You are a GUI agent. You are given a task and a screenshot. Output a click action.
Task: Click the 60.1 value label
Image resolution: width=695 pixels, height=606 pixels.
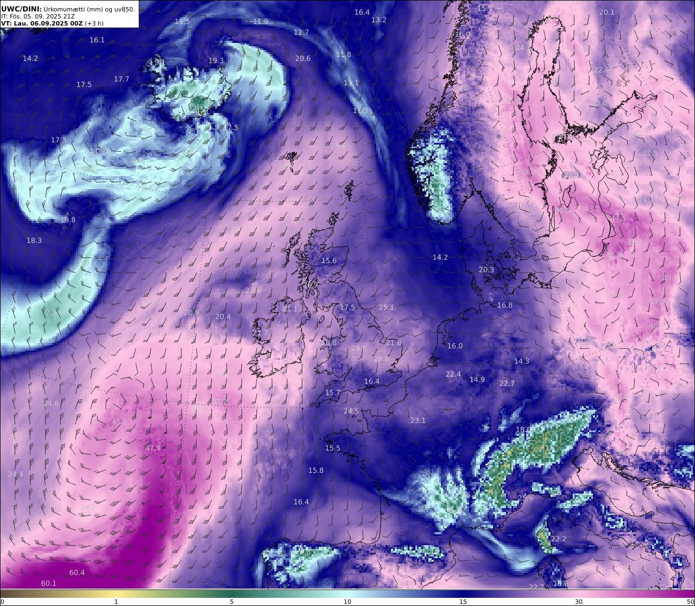point(48,583)
